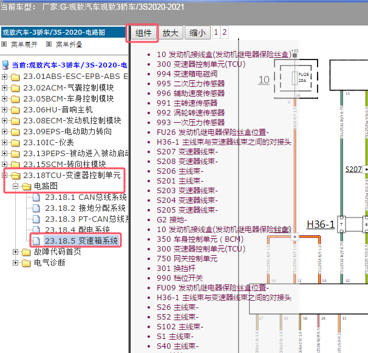The width and height of the screenshot is (368, 353).
Task: Click link G2 接地
Action: point(172,220)
